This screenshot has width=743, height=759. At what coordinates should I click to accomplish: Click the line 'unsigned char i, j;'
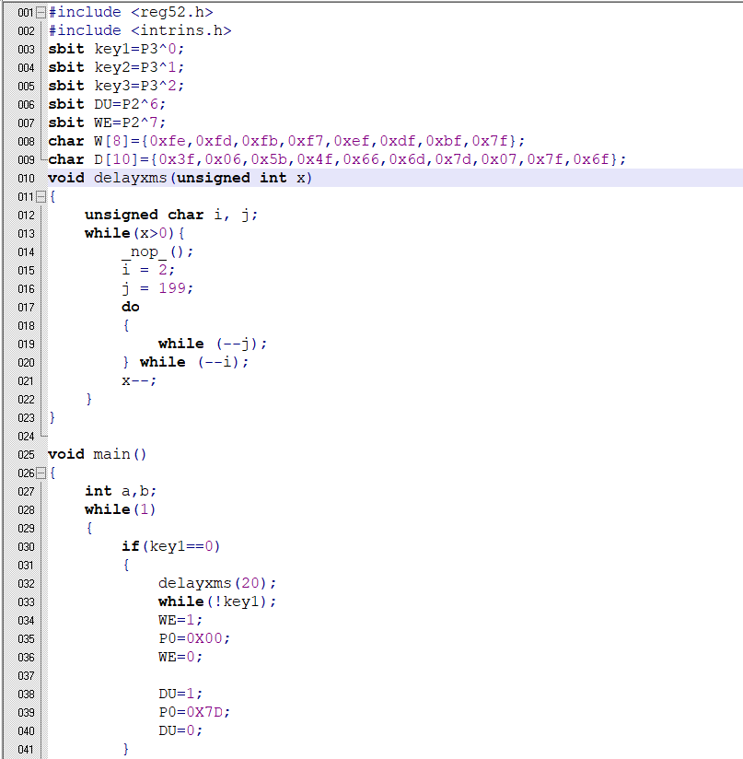point(171,215)
